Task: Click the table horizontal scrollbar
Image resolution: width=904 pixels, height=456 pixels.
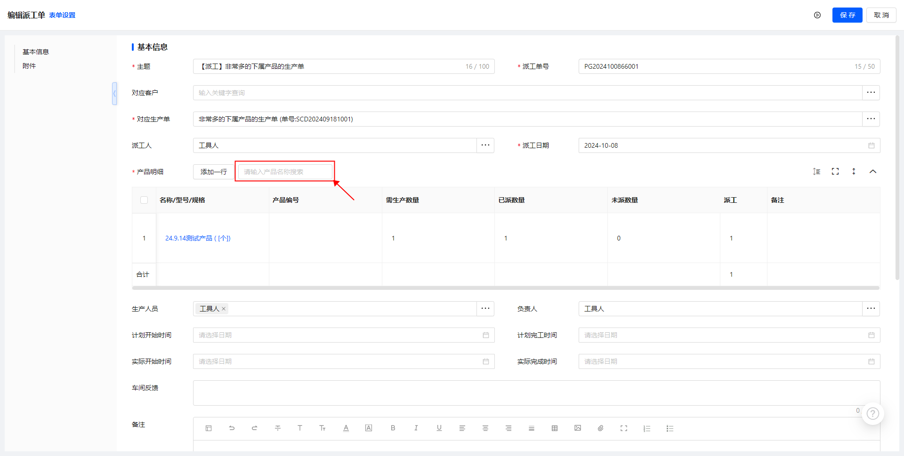Action: (506, 288)
